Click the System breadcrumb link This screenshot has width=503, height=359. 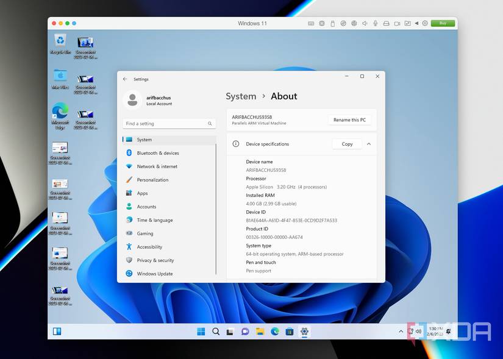point(241,96)
